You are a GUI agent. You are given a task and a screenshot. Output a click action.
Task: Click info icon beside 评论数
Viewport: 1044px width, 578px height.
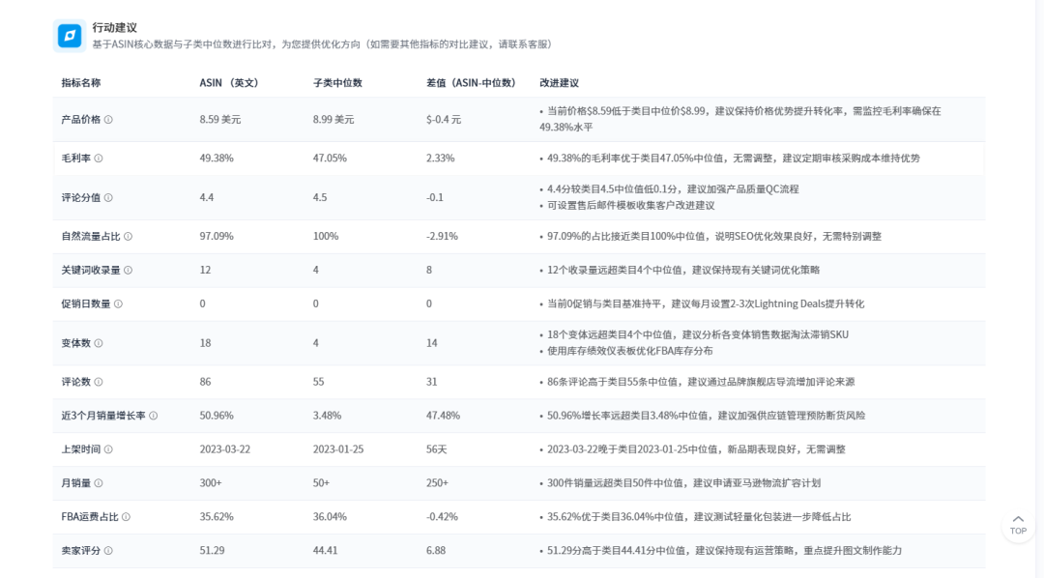(x=99, y=382)
